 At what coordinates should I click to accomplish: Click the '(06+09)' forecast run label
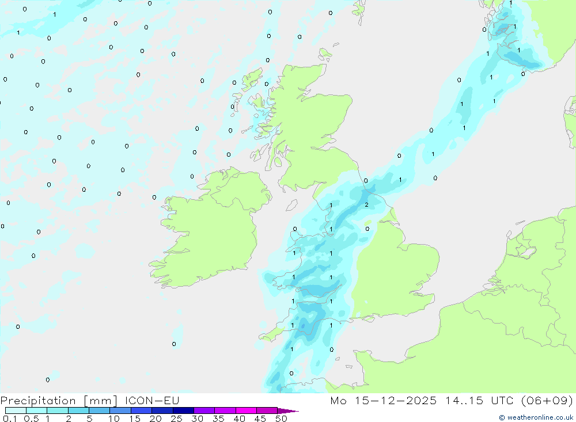coord(547,401)
